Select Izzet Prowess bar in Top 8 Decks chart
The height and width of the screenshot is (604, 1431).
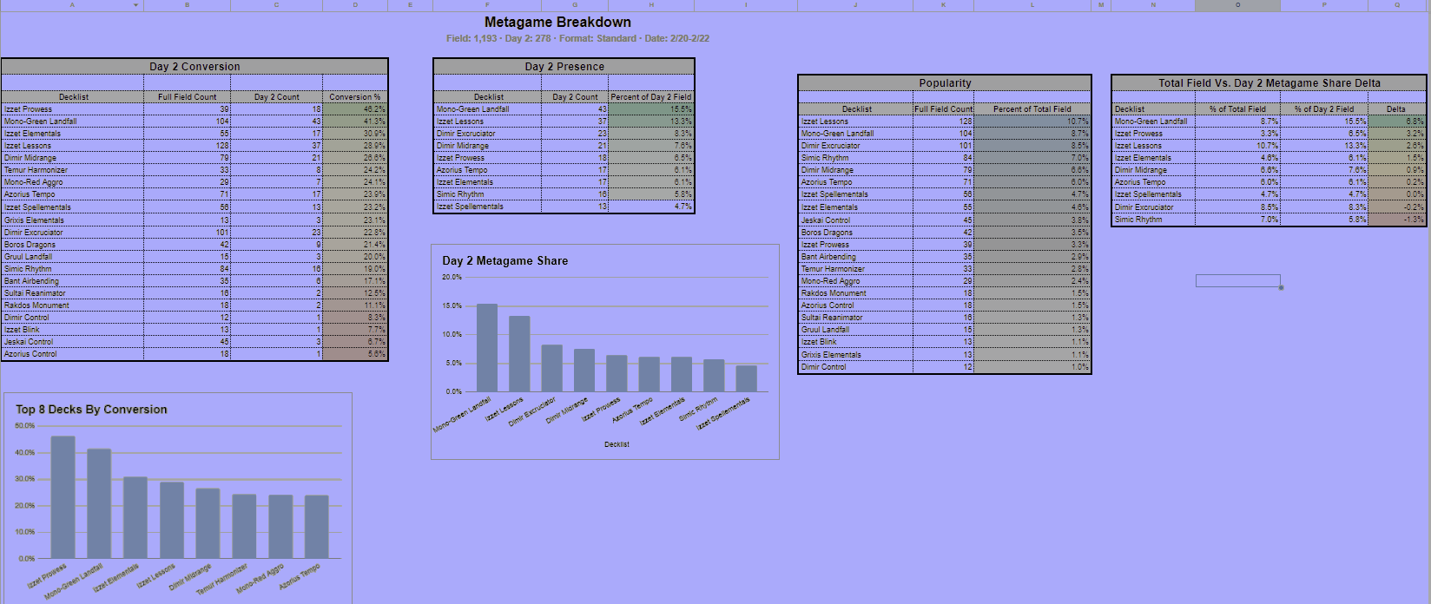63,497
